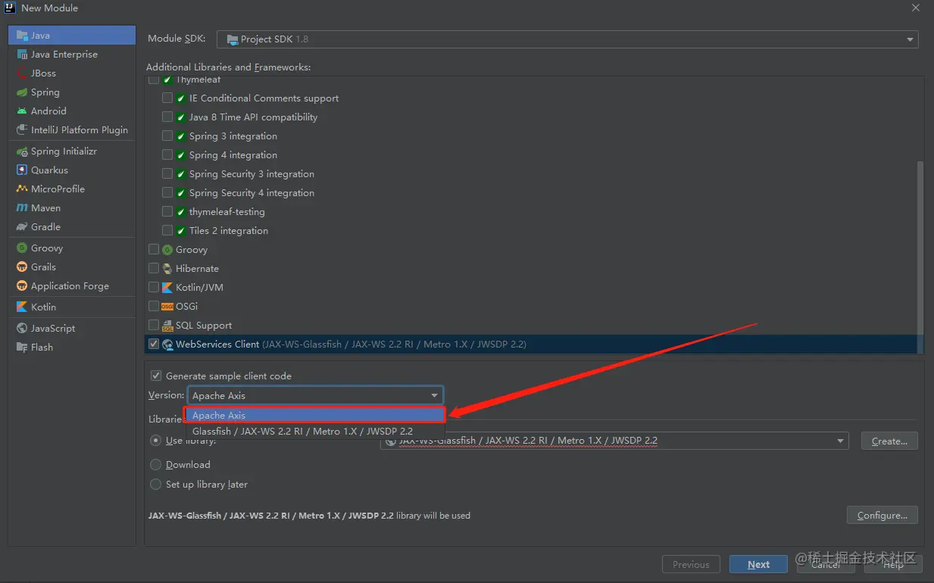Click the Configure... button
The image size is (934, 583).
click(882, 516)
